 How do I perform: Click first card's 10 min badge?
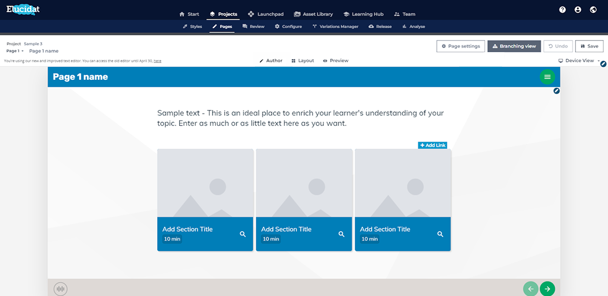click(172, 239)
